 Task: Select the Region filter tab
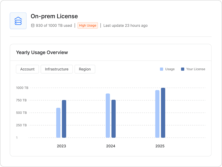pyautogui.click(x=85, y=69)
